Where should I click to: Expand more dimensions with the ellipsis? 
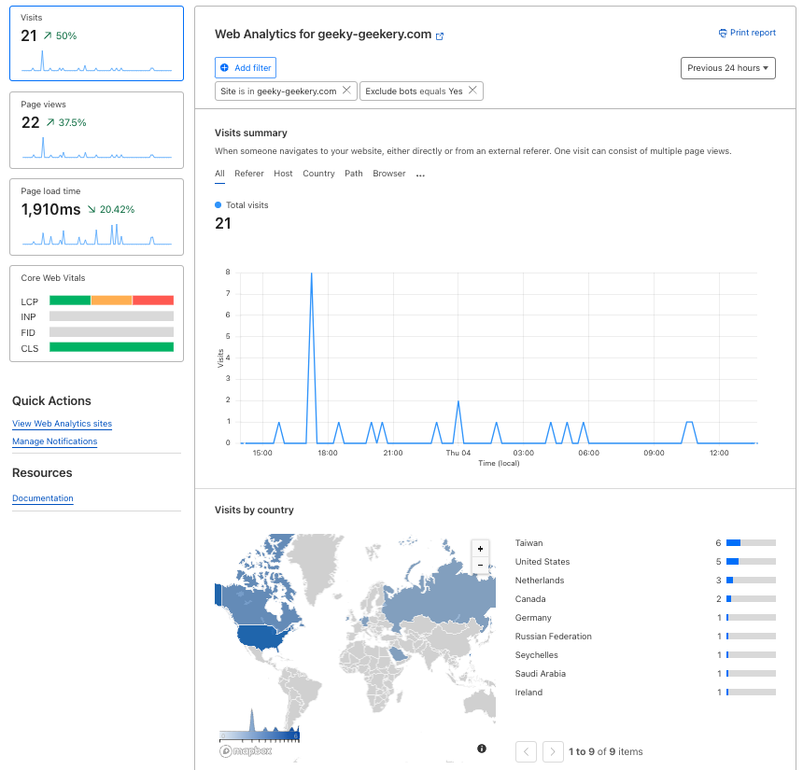click(x=420, y=175)
